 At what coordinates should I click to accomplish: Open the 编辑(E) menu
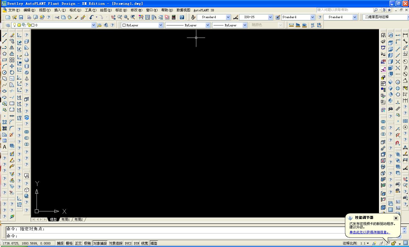coord(29,10)
